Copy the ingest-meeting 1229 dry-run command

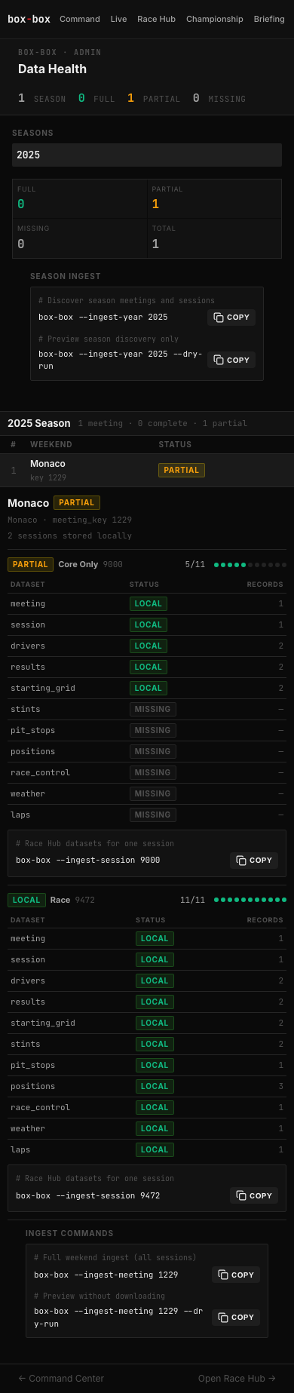(x=236, y=1317)
